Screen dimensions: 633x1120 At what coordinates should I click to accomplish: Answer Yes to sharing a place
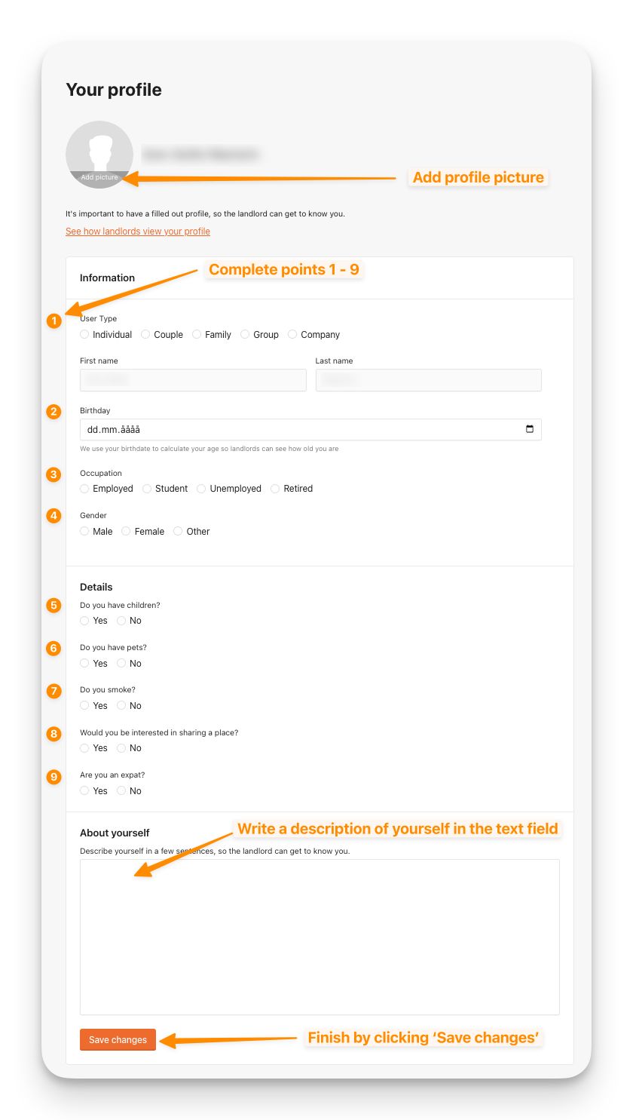[85, 748]
